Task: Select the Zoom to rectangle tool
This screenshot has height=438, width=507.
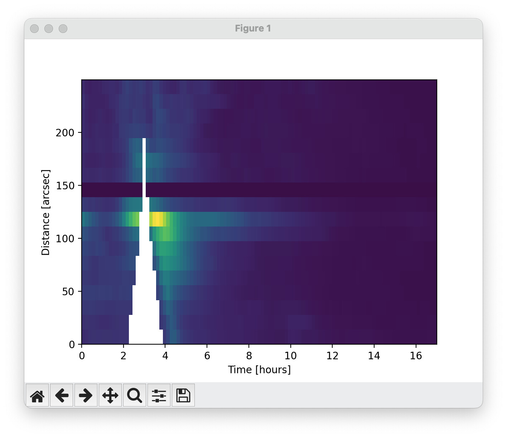Action: point(135,395)
